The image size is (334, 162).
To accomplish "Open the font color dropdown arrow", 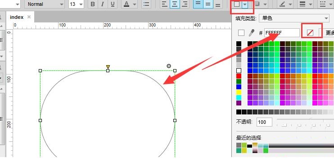I will (135, 4).
